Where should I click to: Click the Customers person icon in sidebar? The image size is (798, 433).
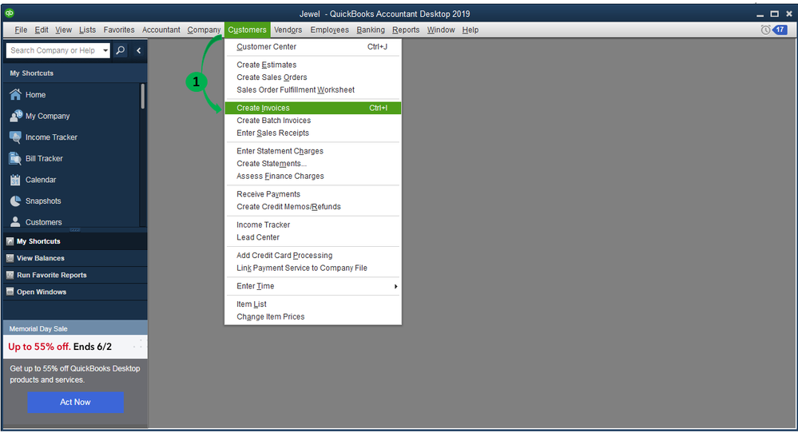[x=16, y=222]
